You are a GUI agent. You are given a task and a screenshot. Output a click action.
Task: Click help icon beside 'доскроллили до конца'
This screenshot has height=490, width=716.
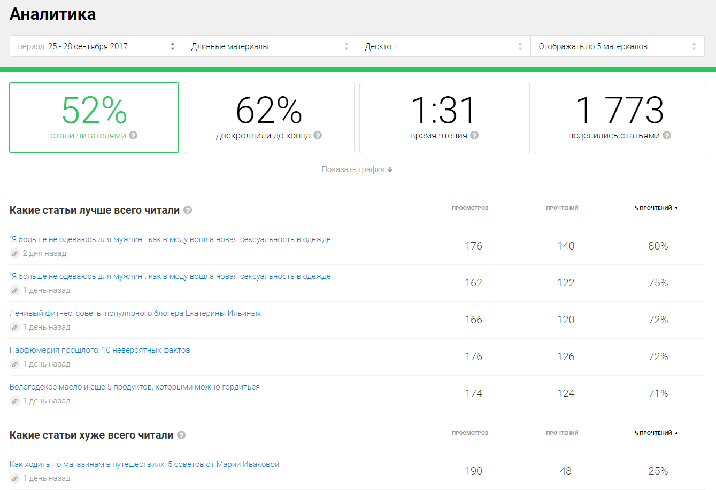[x=318, y=136]
